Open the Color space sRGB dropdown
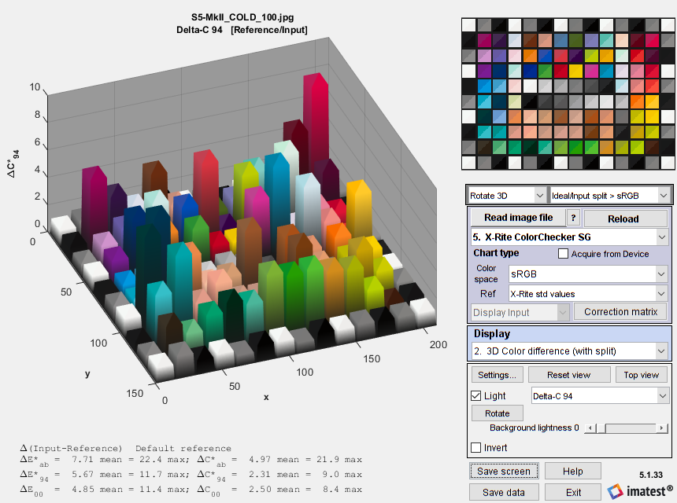 pyautogui.click(x=588, y=274)
